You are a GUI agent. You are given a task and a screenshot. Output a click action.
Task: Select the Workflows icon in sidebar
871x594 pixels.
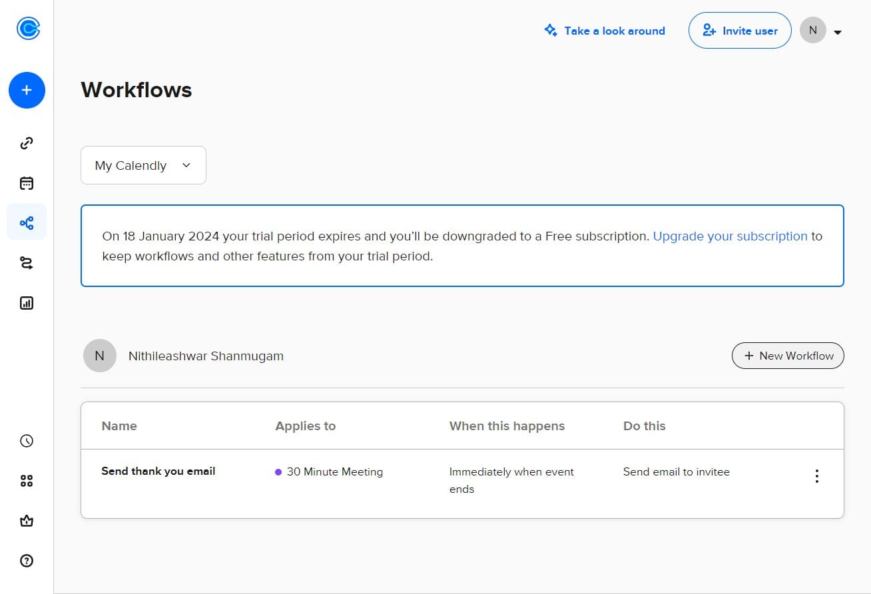pos(27,222)
